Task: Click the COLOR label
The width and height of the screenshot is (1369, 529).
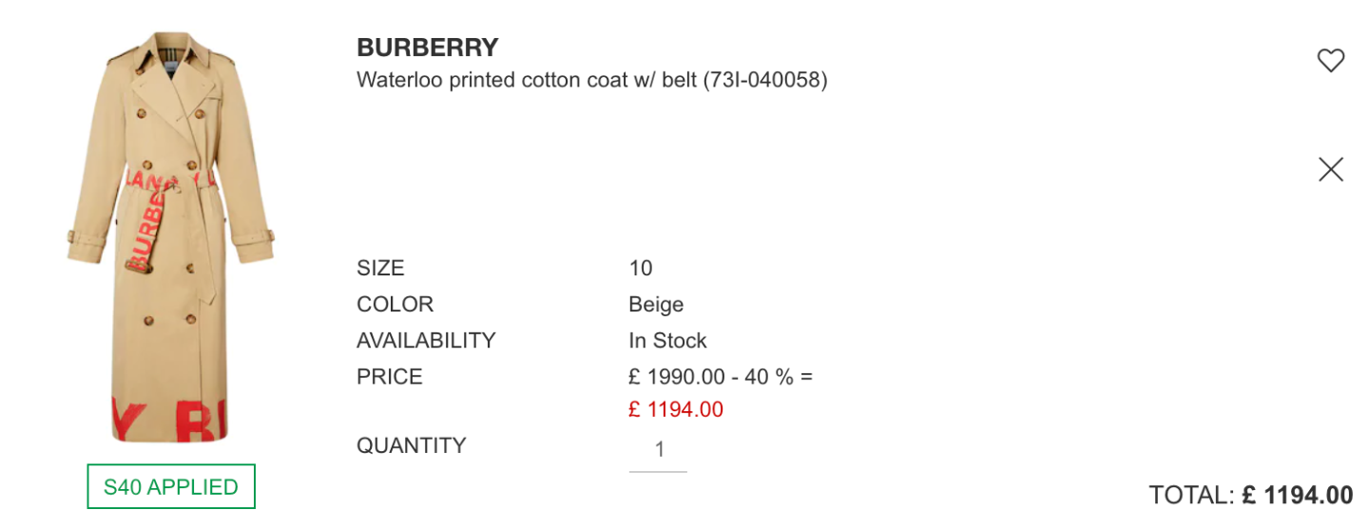Action: click(395, 305)
